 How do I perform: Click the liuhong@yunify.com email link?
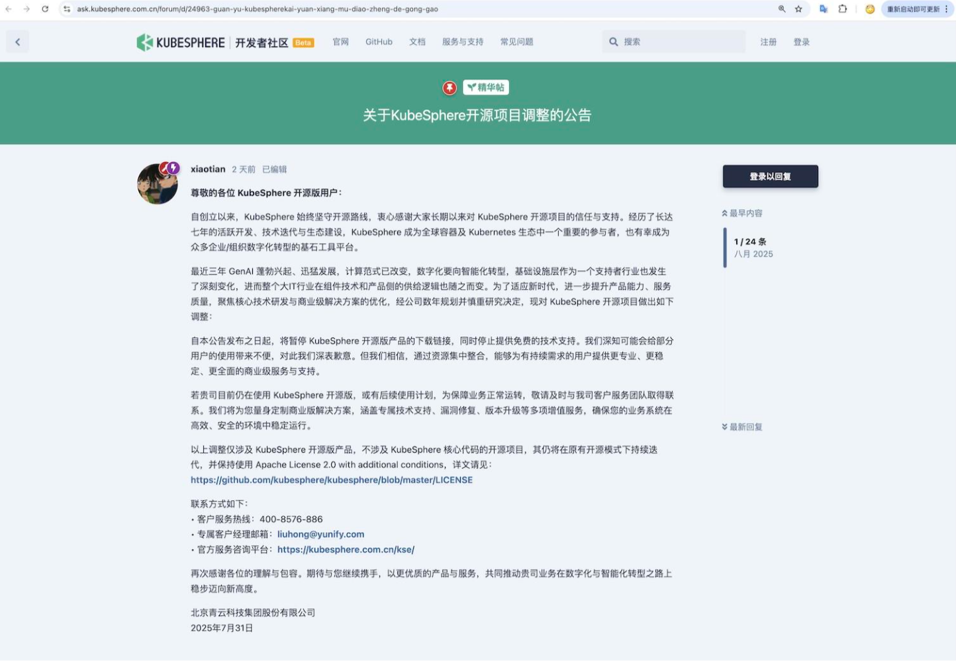(320, 534)
